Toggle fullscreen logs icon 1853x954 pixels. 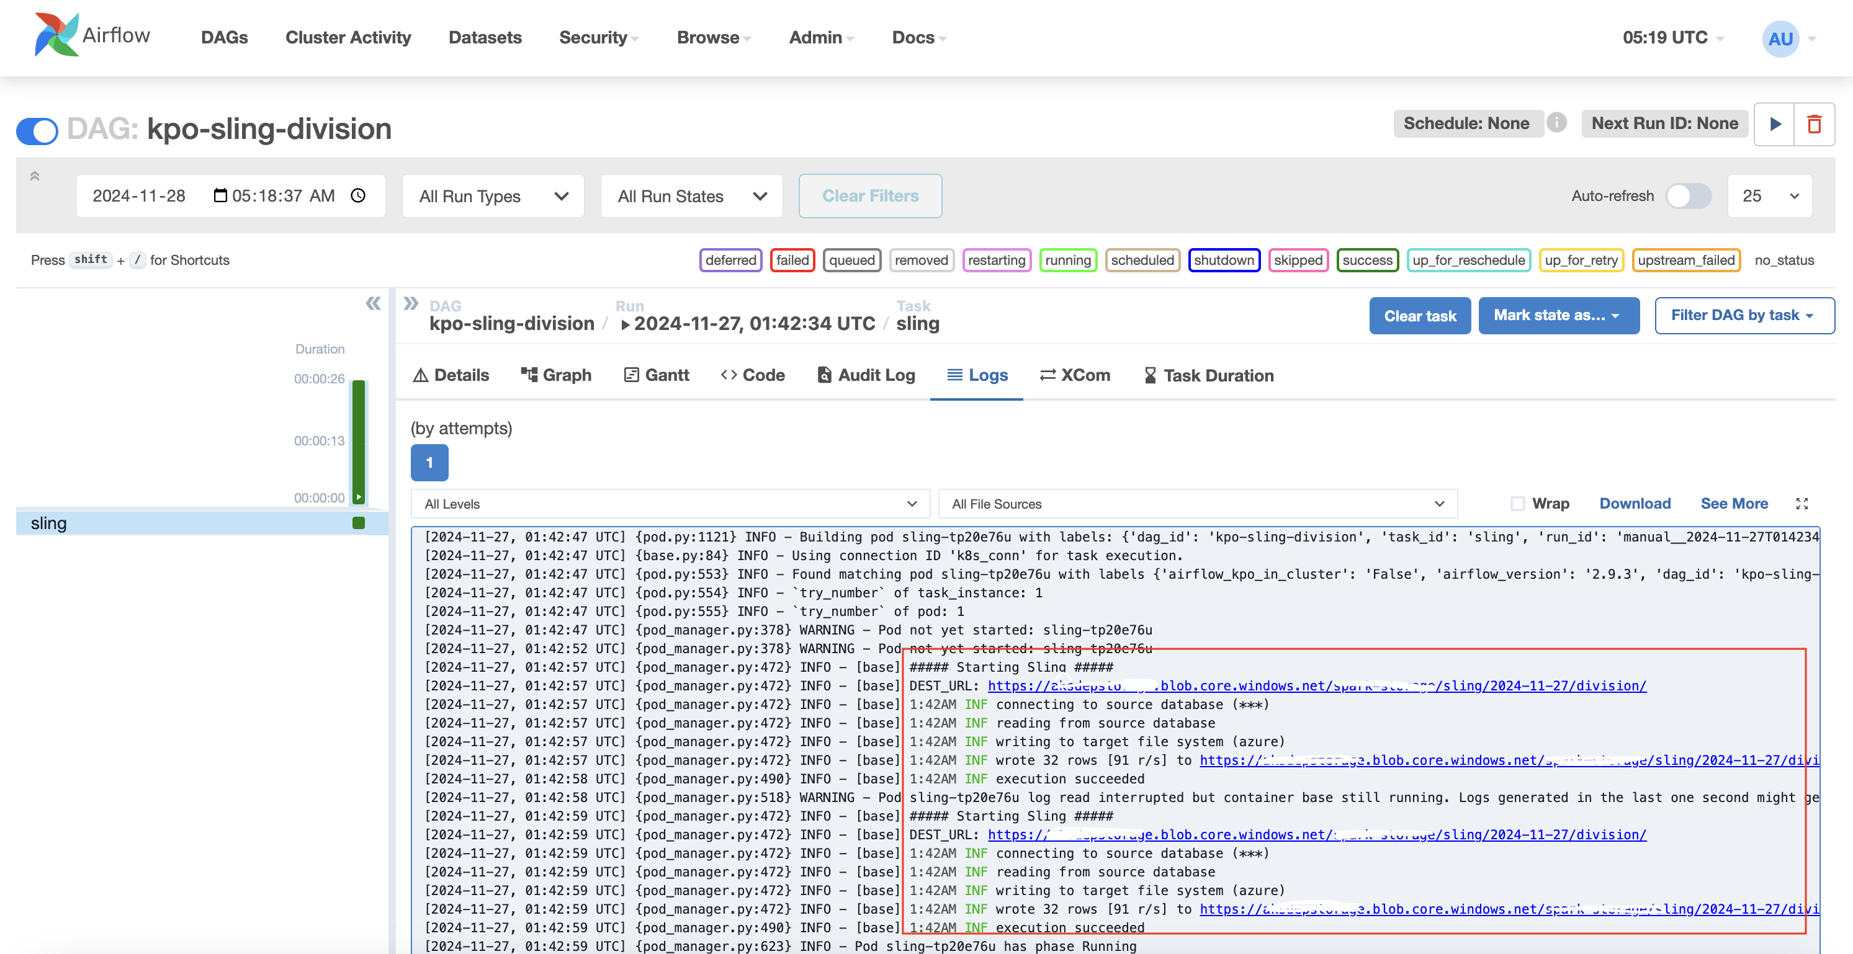click(x=1801, y=504)
